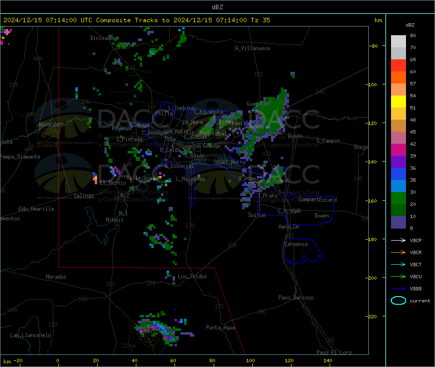Click the '140' tick on the bottom axis
This screenshot has height=367, width=435.
point(328,360)
